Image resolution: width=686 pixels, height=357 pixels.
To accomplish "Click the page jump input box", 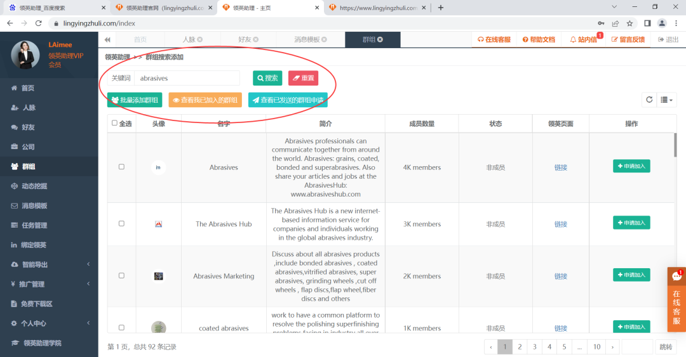I will click(x=637, y=347).
